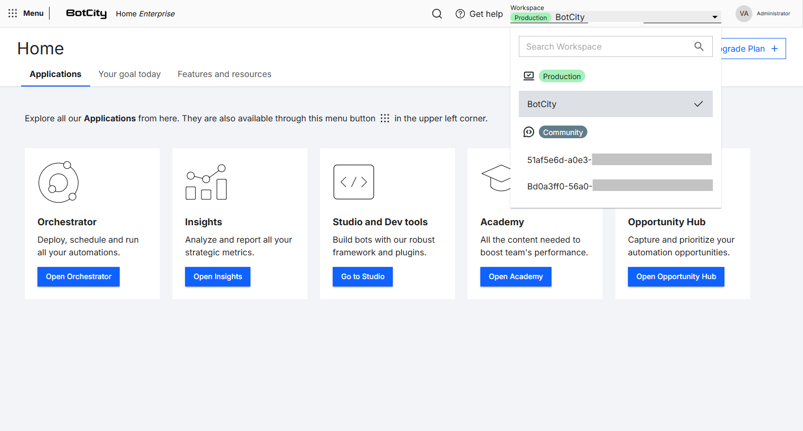
Task: Click the BotCity logo
Action: coord(86,14)
